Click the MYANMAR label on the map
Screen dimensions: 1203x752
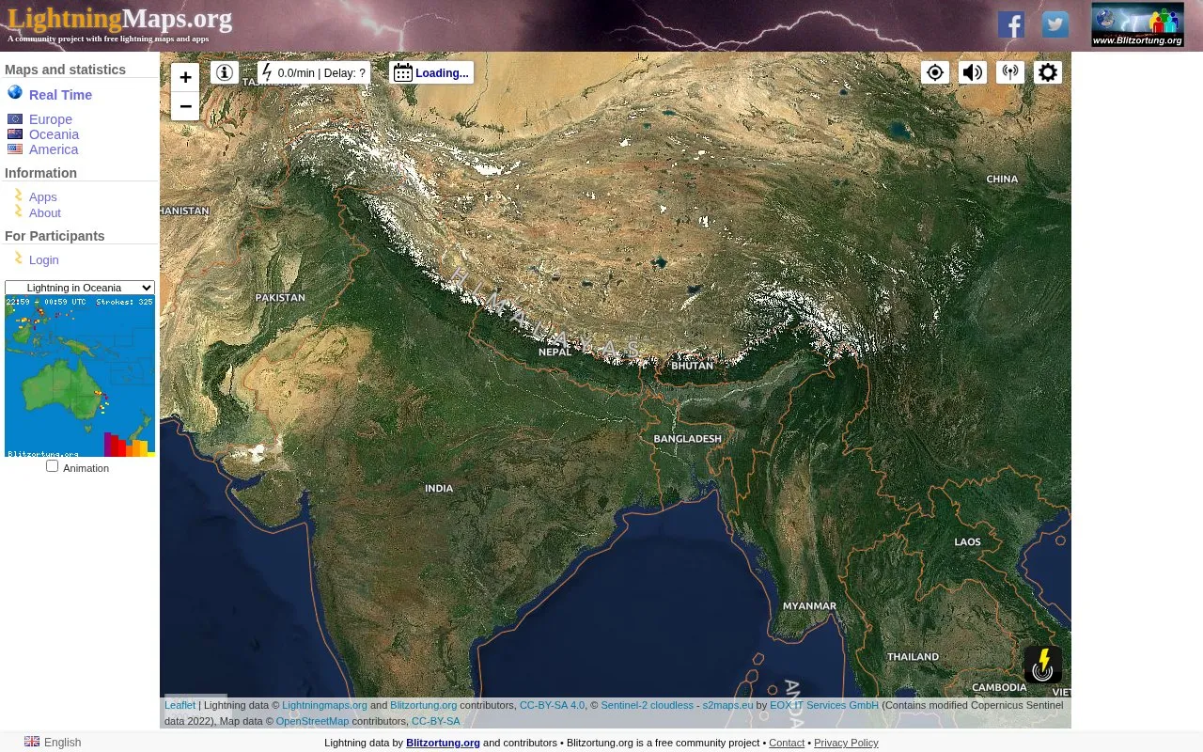[809, 606]
